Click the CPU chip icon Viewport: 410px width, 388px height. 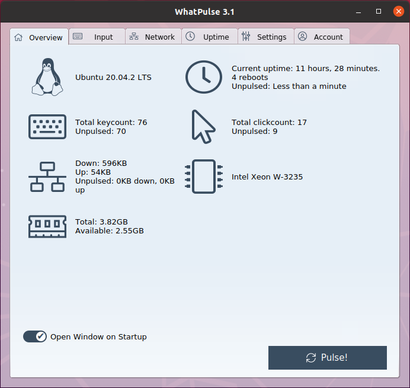click(x=203, y=177)
